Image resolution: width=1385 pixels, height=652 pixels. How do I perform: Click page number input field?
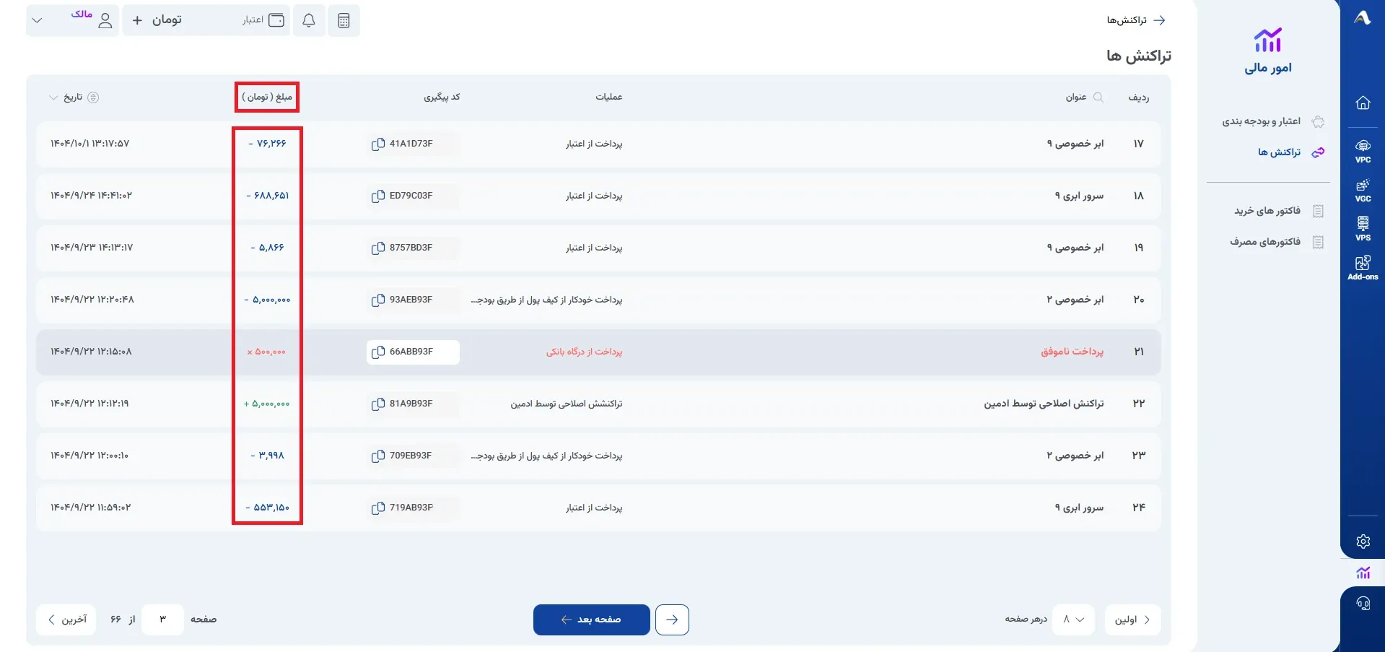162,620
